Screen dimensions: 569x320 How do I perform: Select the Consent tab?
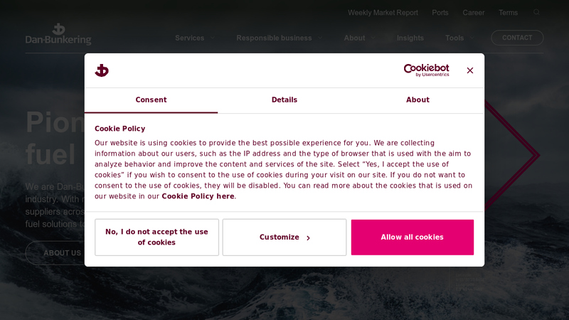click(151, 100)
